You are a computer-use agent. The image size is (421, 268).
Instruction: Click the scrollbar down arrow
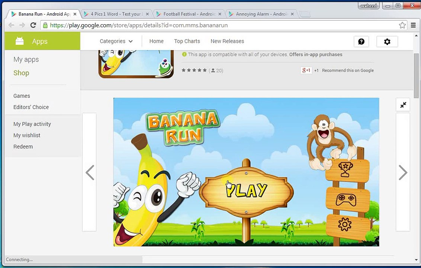click(x=416, y=260)
